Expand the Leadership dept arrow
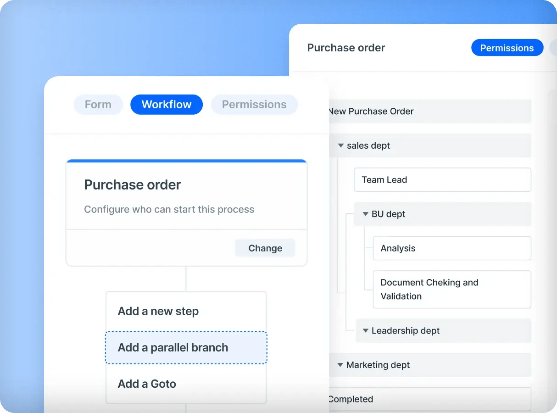The image size is (557, 413). coord(366,331)
